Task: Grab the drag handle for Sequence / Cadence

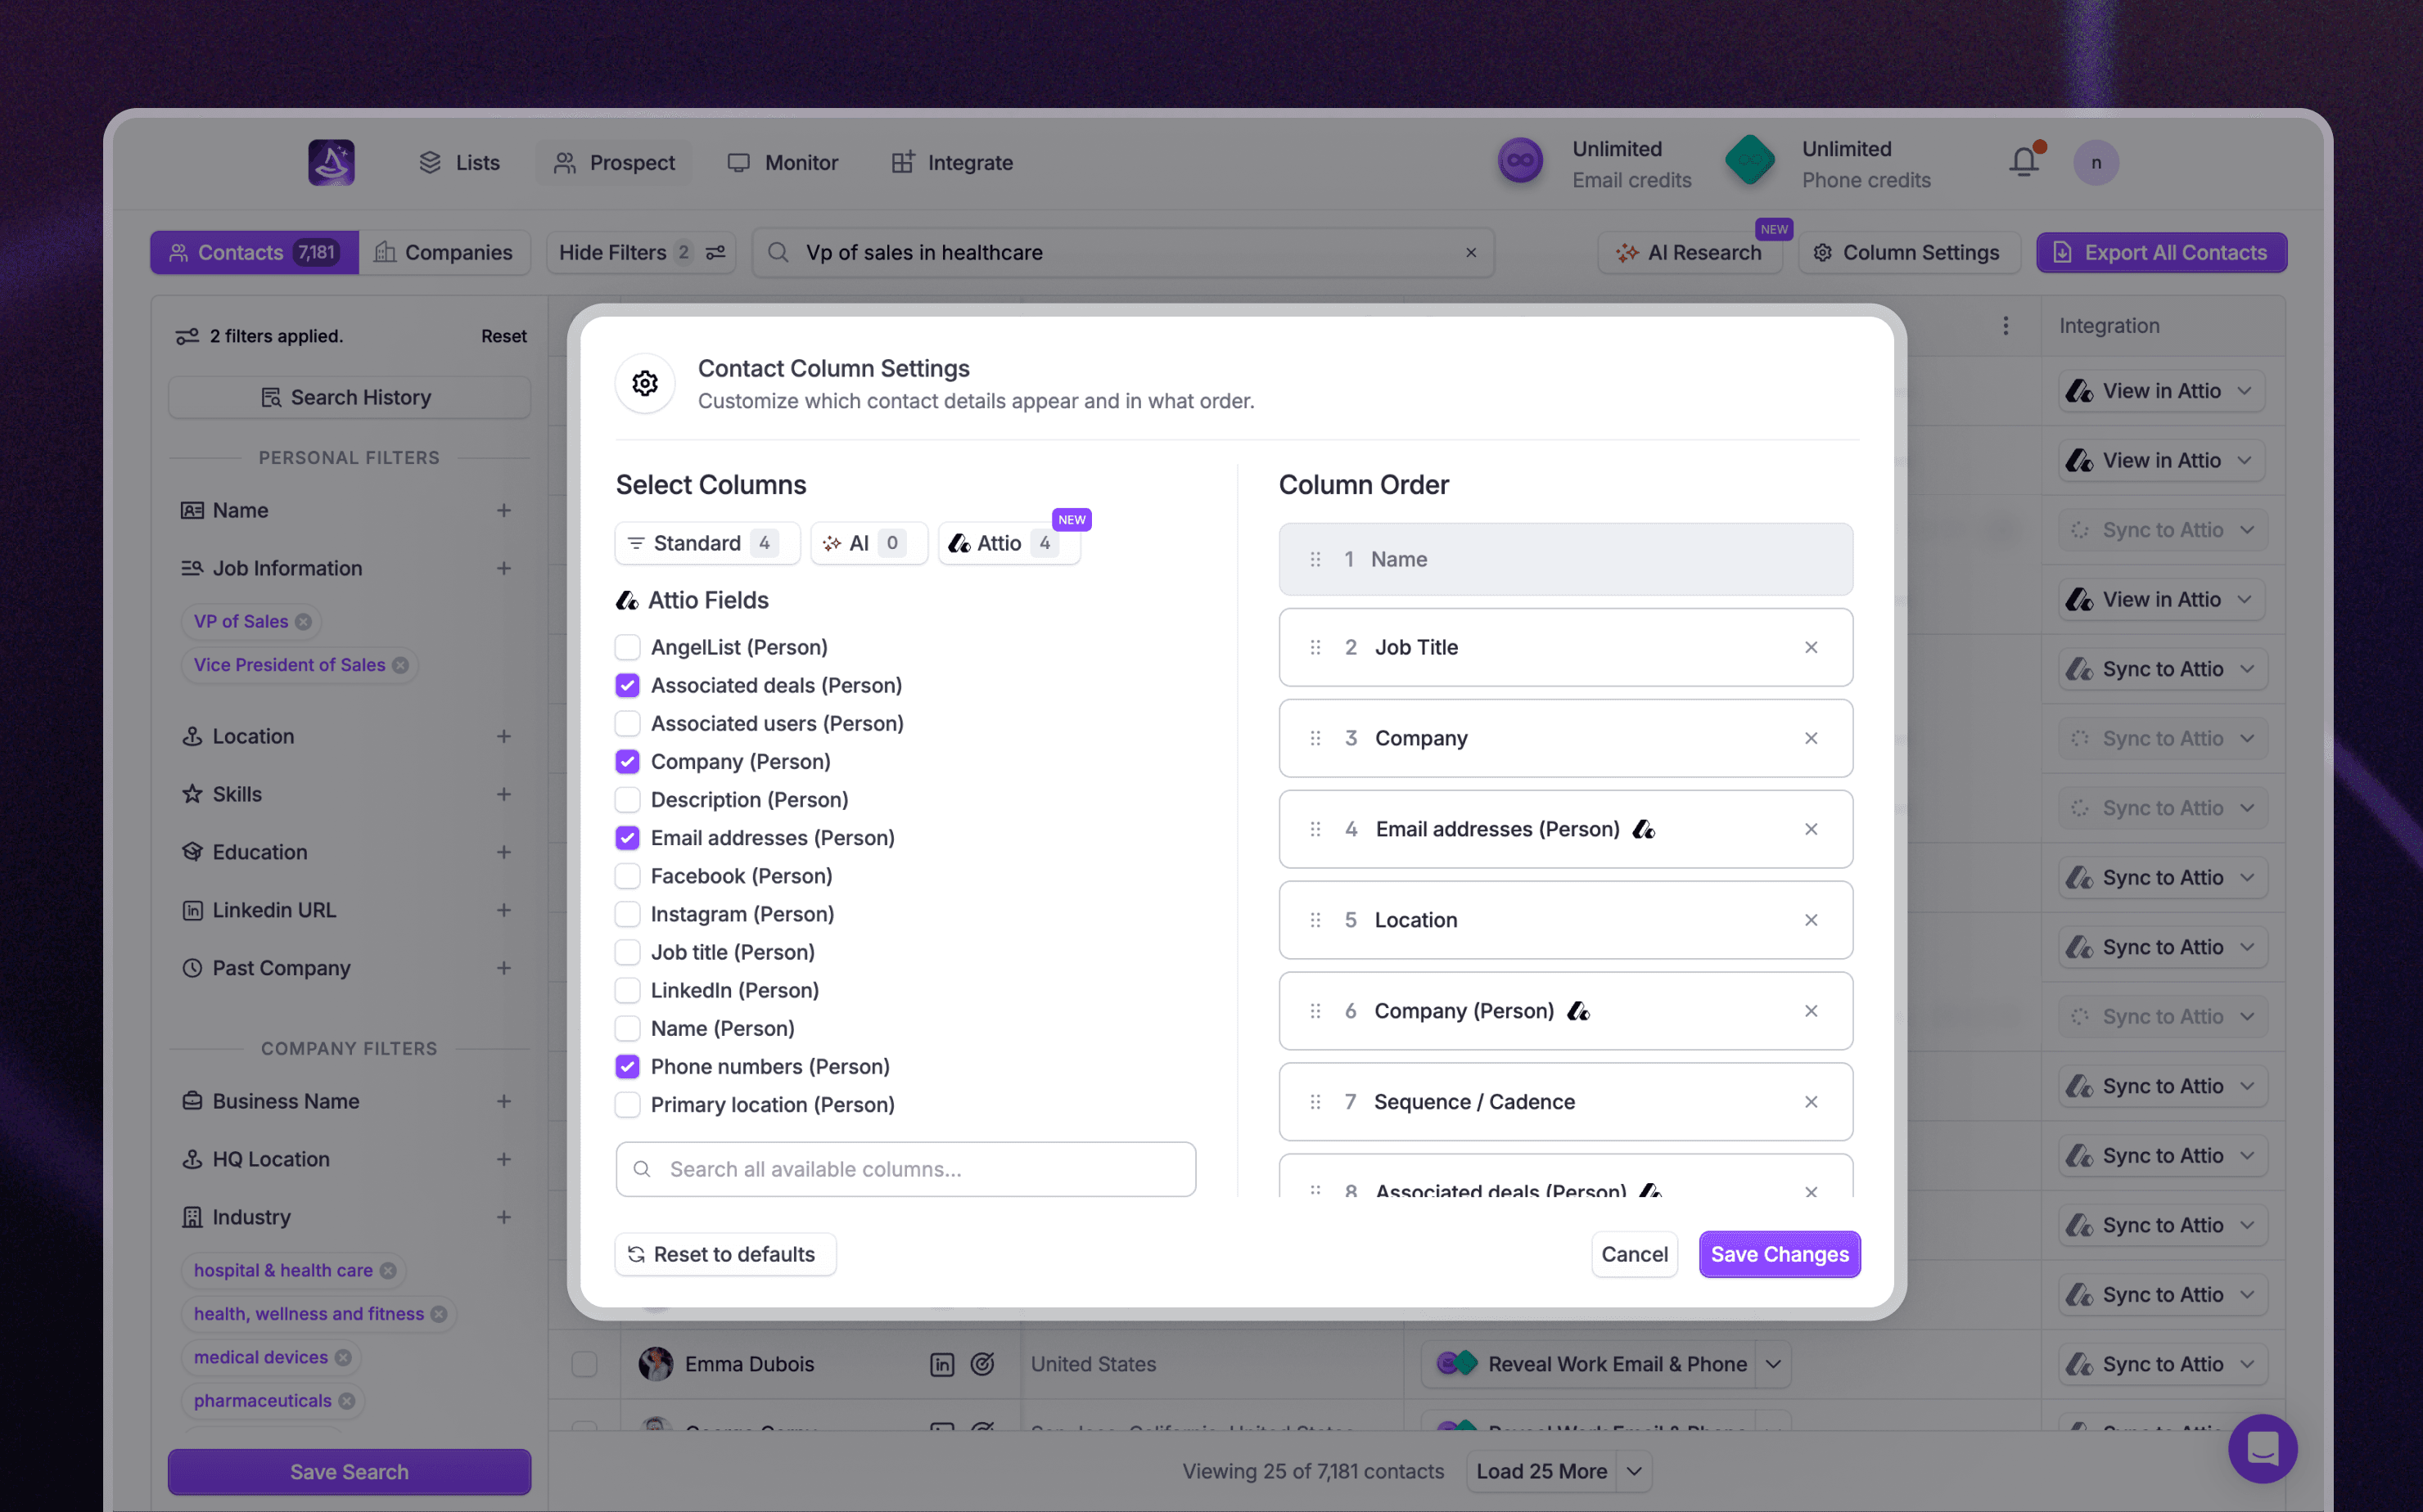Action: coord(1315,1102)
